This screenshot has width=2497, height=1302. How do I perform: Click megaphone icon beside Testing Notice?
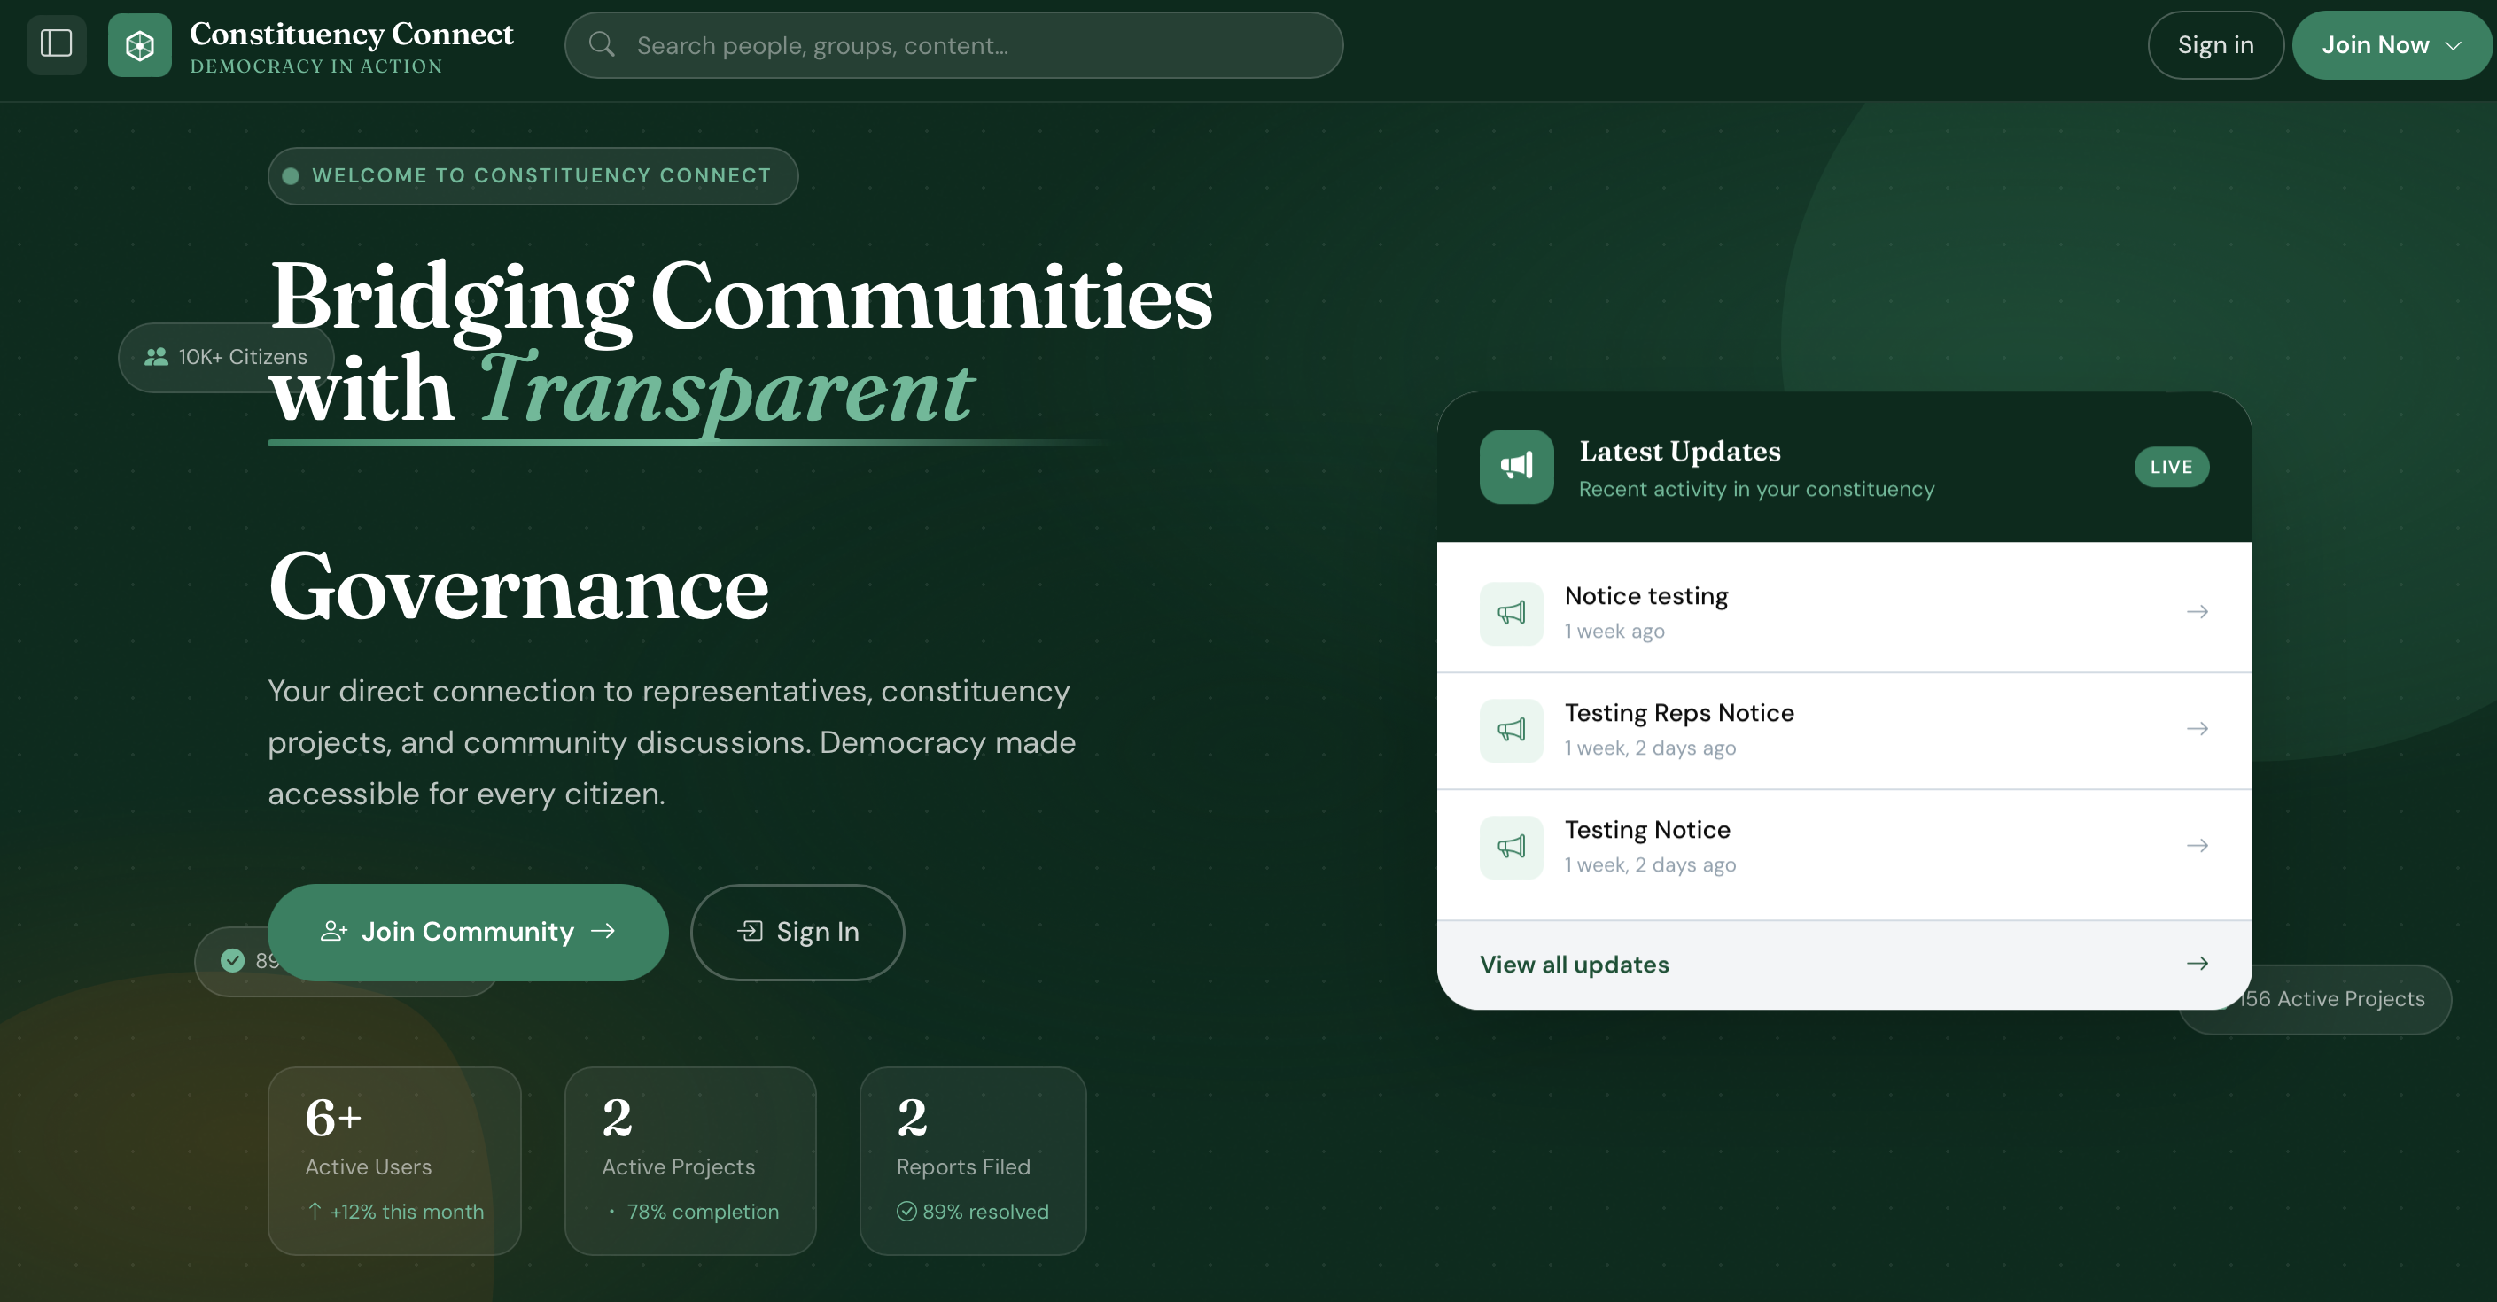click(1511, 847)
